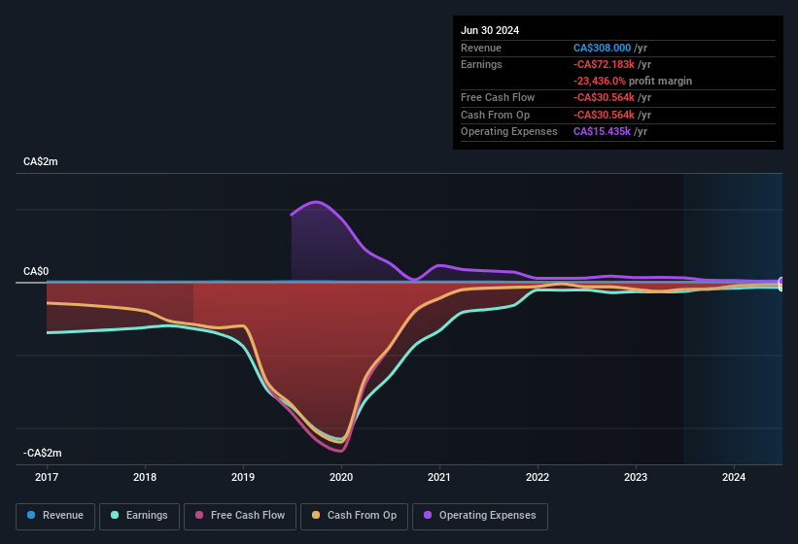The width and height of the screenshot is (798, 544).
Task: Click the Cash From Op -CA$30.564k value
Action: click(x=605, y=115)
